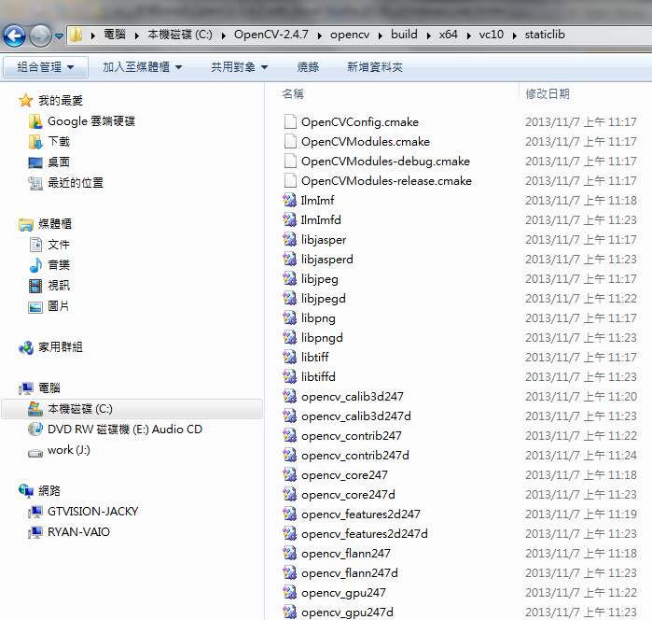
Task: Open the recent pages dropdown arrow
Action: [x=59, y=36]
